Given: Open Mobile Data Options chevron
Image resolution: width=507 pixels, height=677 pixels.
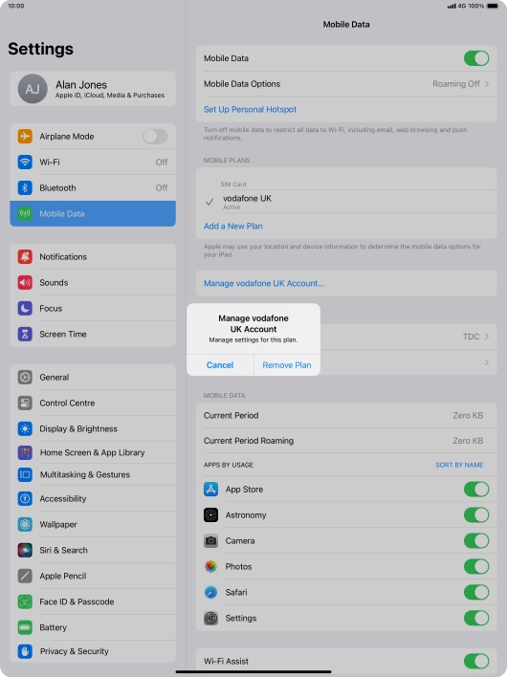Looking at the screenshot, I should point(487,84).
